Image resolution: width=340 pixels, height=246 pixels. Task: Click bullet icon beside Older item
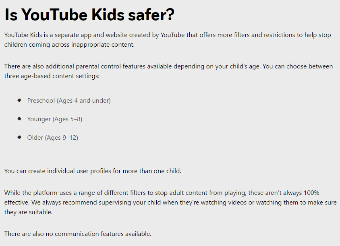[19, 137]
